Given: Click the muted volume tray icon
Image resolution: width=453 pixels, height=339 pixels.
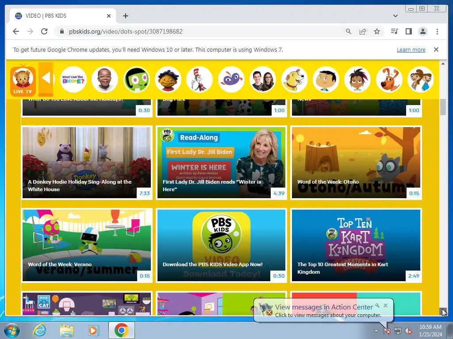Looking at the screenshot, I should click(408, 331).
